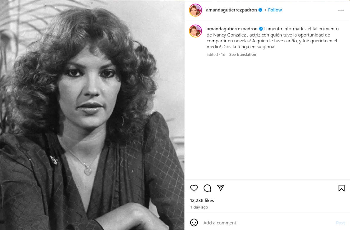Click the verified badge next to the header username
The image size is (350, 230).
click(260, 10)
